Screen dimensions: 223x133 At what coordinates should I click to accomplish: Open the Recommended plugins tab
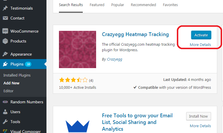[x=143, y=5]
